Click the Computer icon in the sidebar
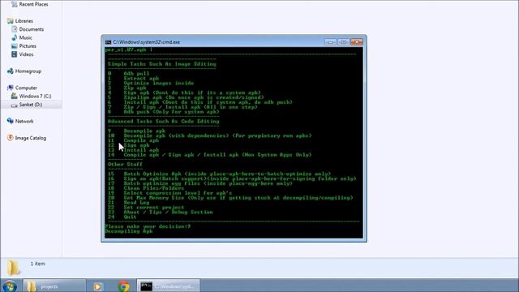 coord(11,88)
